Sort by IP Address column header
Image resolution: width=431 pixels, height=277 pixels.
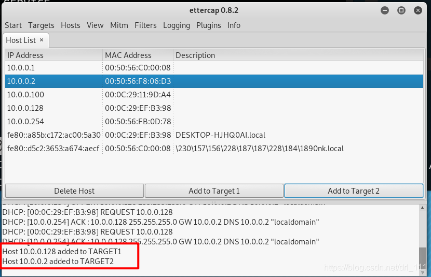click(53, 55)
